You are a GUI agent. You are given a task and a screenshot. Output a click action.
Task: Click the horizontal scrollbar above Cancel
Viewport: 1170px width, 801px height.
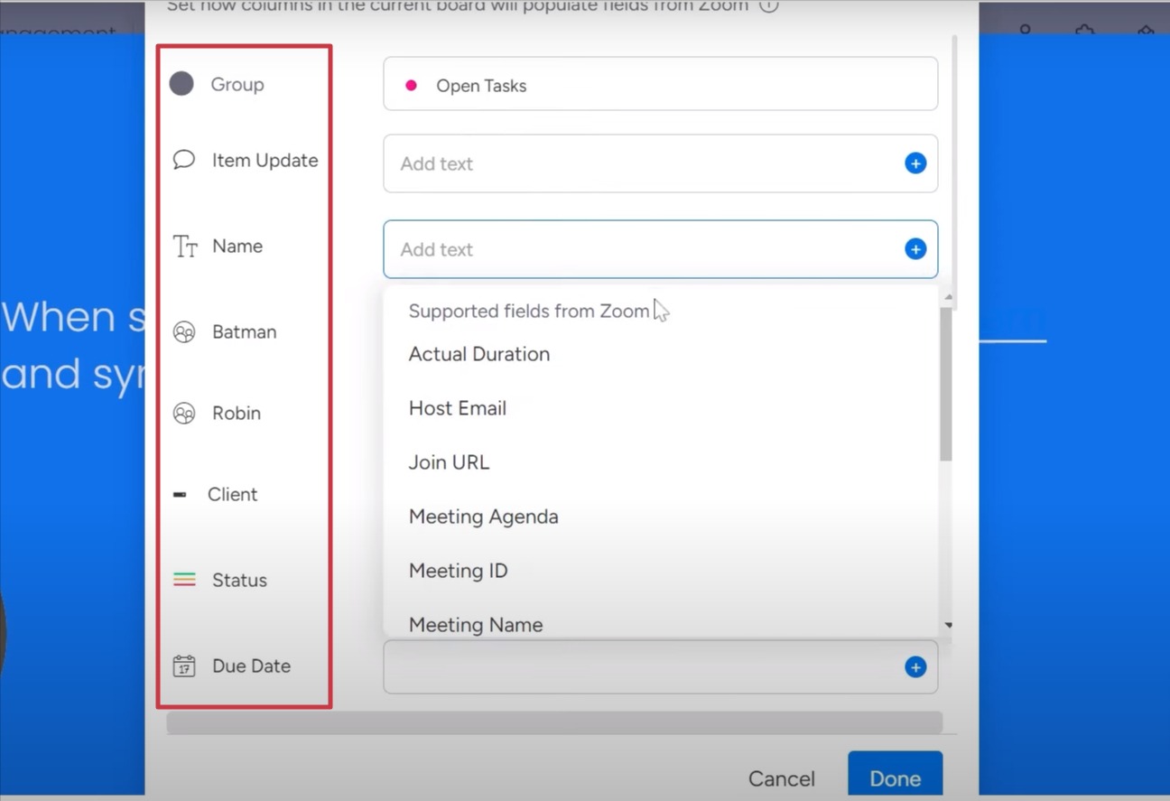[553, 721]
